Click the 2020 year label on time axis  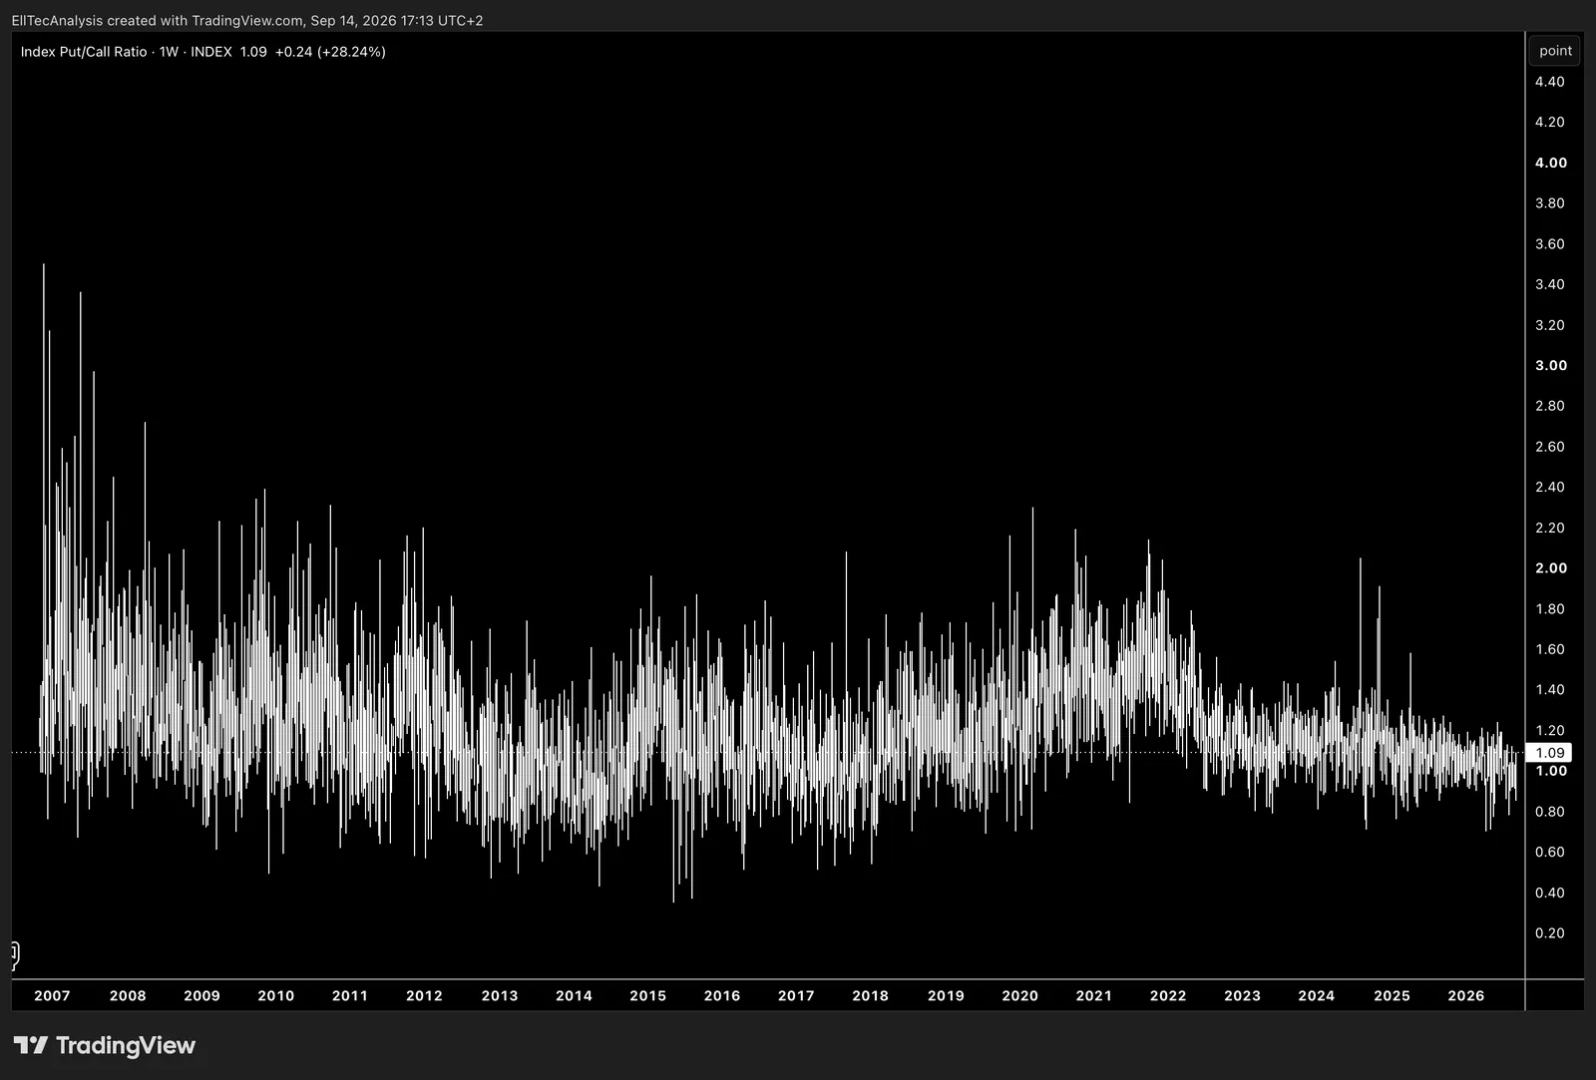(x=1019, y=995)
